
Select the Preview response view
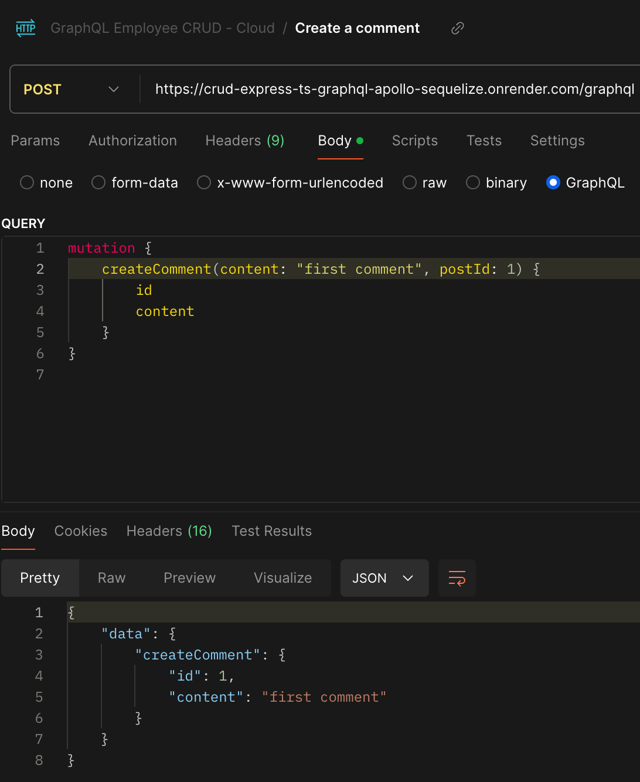coord(190,578)
